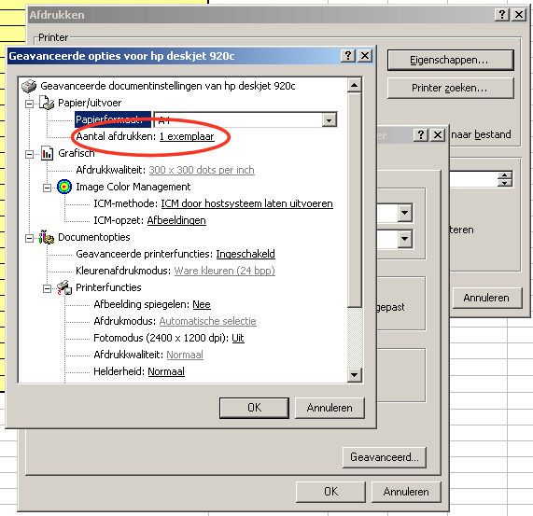Viewport: 533px width, 516px height.
Task: Click the scroll down arrow of the settings tree
Action: (x=354, y=375)
